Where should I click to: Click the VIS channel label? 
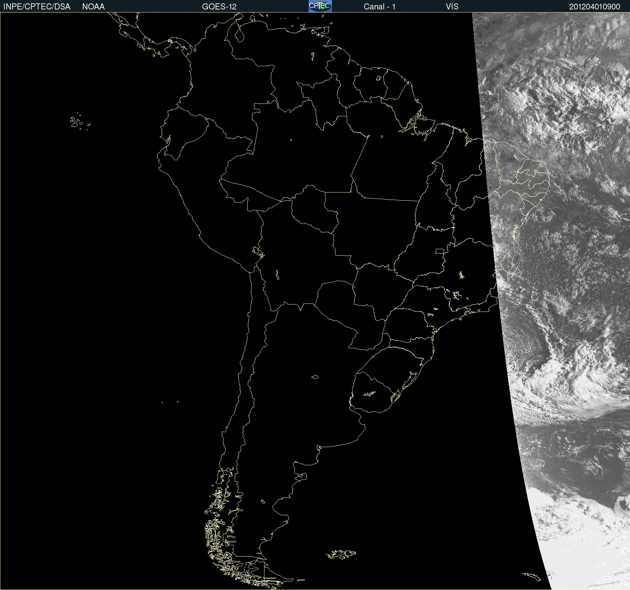(x=452, y=7)
